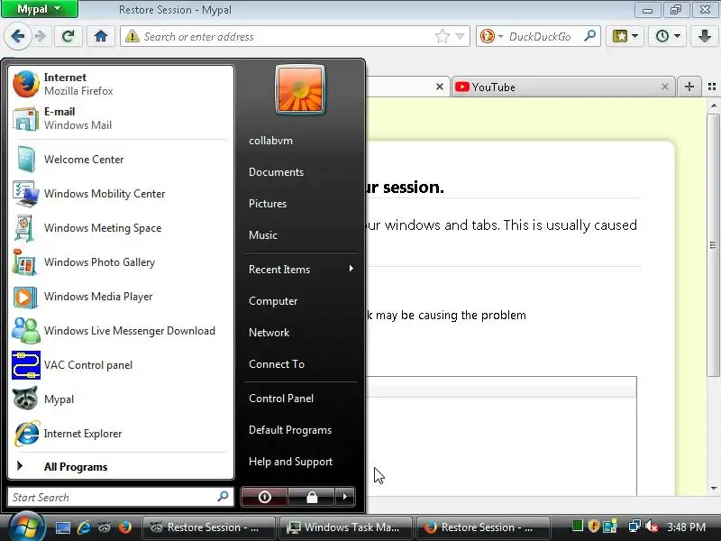Open the downloads arrow button

point(705,36)
